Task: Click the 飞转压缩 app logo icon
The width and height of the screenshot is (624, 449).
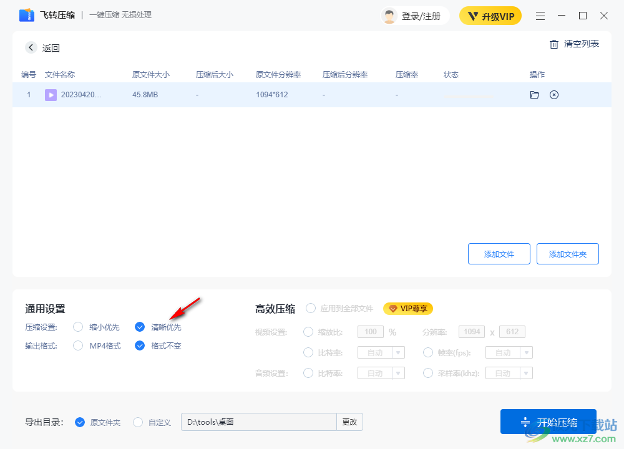Action: click(x=27, y=15)
